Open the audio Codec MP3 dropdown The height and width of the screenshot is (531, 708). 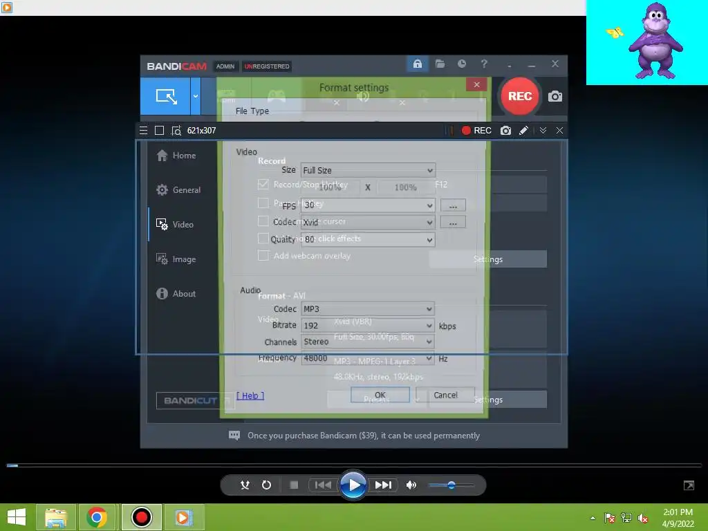[x=368, y=309]
